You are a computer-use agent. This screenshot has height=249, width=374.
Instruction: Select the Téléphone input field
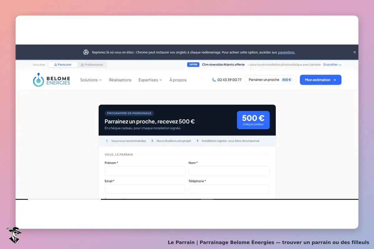[x=229, y=189]
